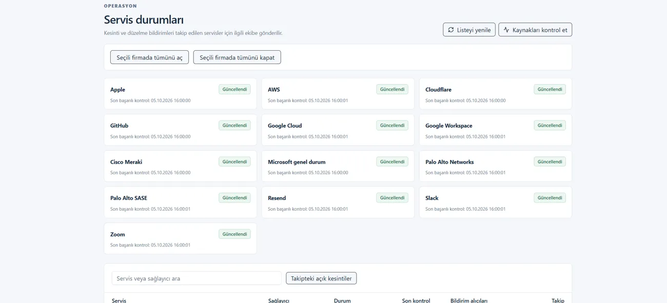Image resolution: width=667 pixels, height=303 pixels.
Task: Click the Güncellendi badge on Slack card
Action: pyautogui.click(x=550, y=197)
